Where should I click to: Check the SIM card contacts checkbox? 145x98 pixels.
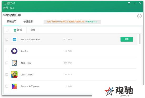pyautogui.click(x=7, y=39)
